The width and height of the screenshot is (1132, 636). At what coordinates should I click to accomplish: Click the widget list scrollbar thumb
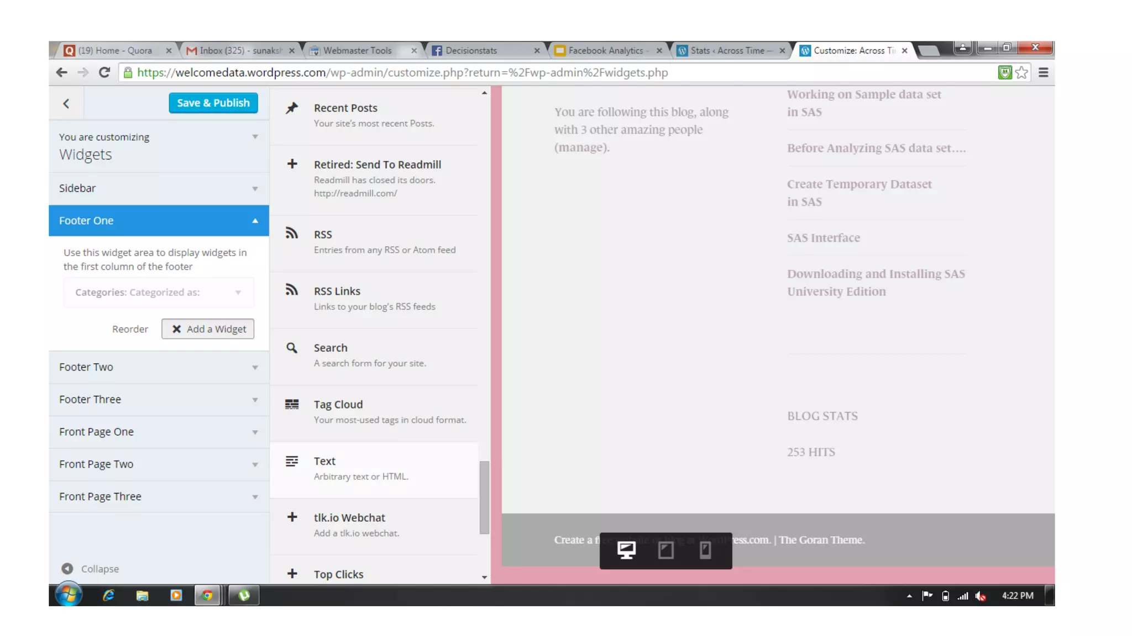484,497
